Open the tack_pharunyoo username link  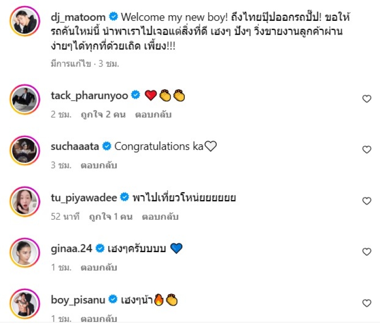coord(89,96)
